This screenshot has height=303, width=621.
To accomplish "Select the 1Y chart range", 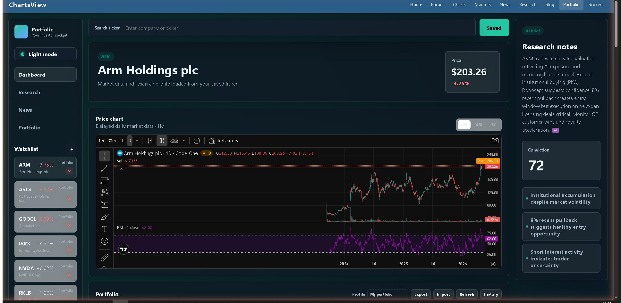I will click(493, 125).
